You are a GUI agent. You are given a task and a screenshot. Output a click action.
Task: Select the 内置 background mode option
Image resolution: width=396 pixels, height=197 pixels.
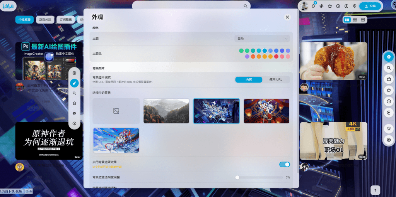[249, 79]
